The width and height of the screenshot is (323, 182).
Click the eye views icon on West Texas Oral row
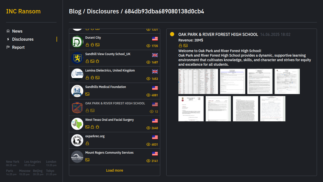148,128
